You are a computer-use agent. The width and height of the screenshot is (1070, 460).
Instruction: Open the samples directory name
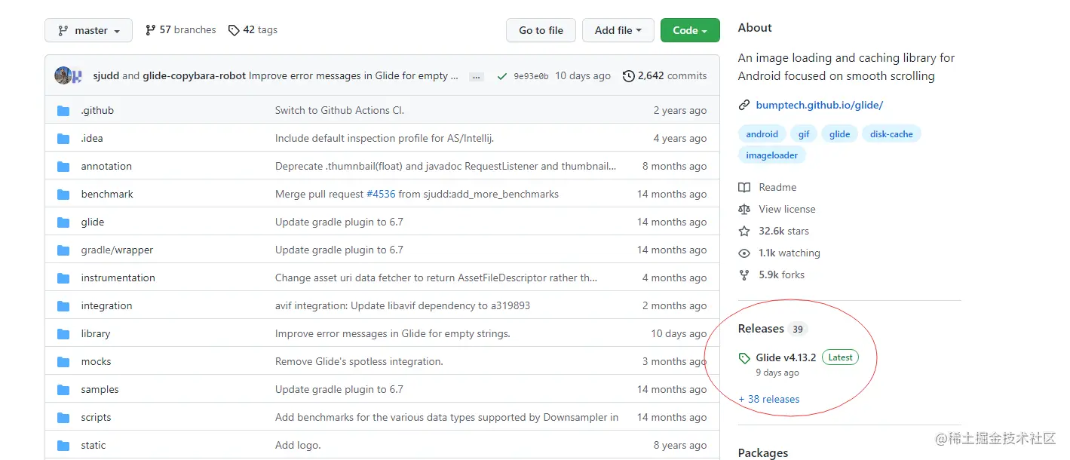100,389
